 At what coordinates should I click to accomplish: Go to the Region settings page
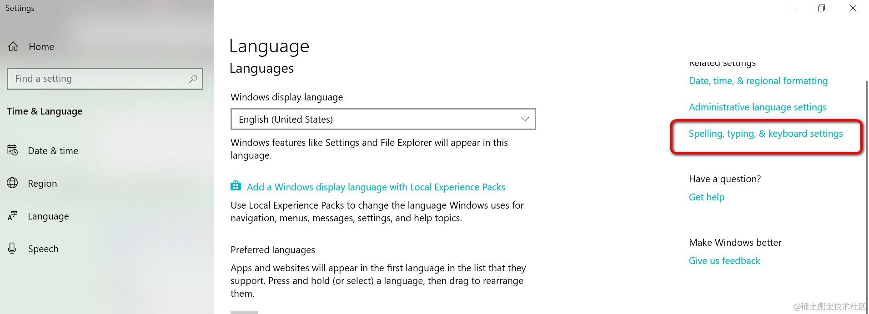[42, 184]
